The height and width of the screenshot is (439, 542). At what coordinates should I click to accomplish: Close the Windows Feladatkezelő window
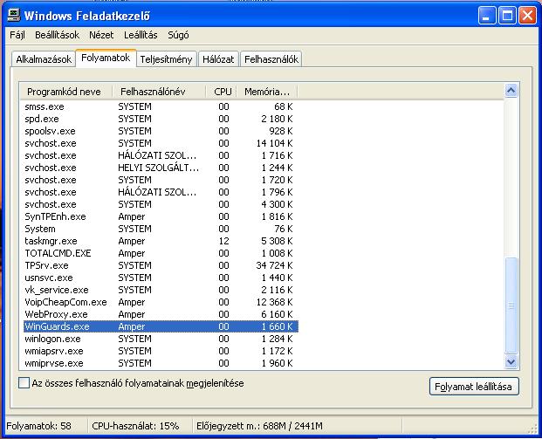pos(528,16)
